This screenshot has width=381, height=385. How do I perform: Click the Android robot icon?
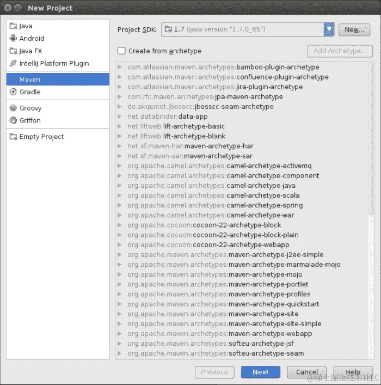pyautogui.click(x=13, y=38)
